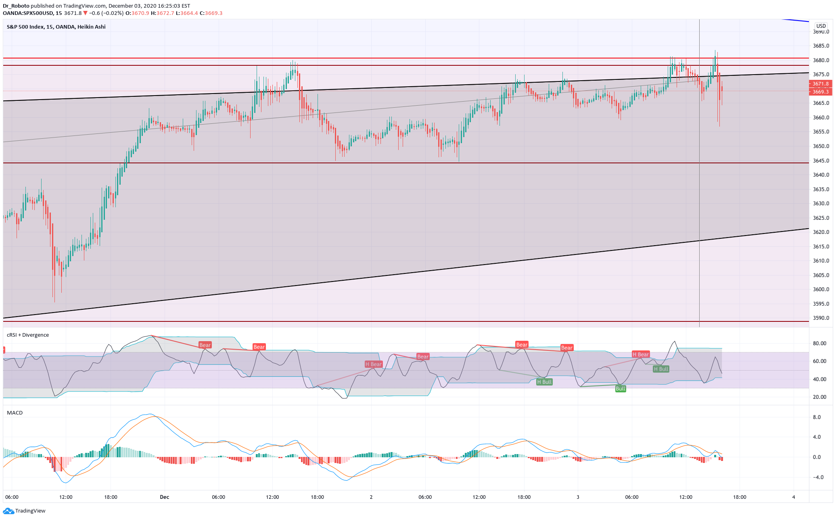Click the 3685.0 price axis label
The image size is (836, 519).
click(x=821, y=46)
